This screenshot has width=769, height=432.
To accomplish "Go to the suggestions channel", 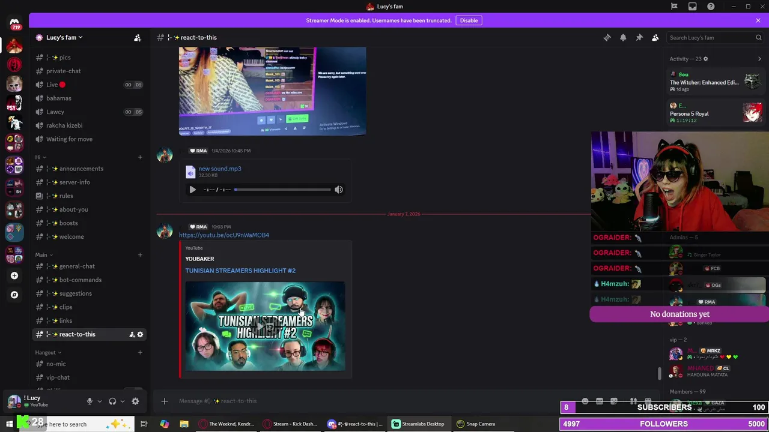I will click(89, 293).
